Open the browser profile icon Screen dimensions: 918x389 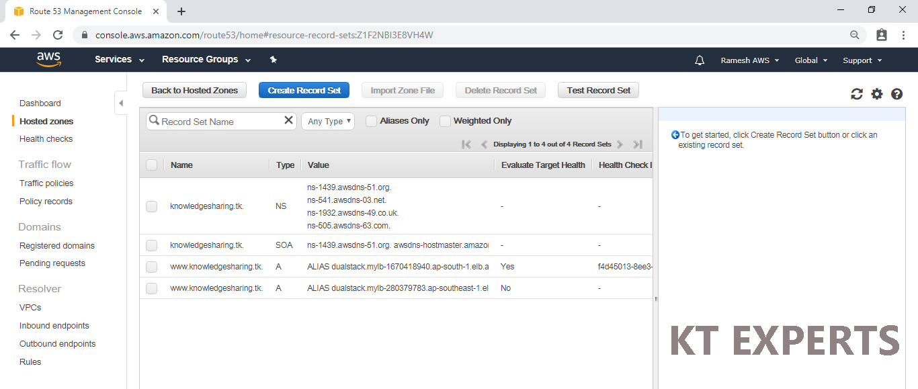tap(882, 35)
